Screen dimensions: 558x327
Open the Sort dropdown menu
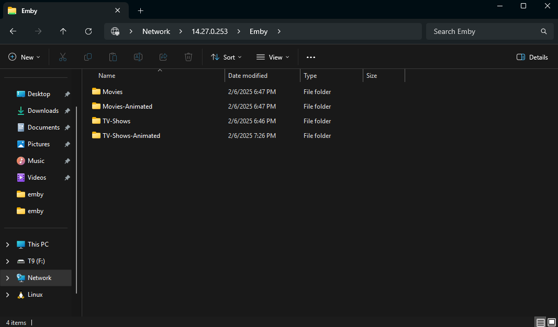(226, 57)
